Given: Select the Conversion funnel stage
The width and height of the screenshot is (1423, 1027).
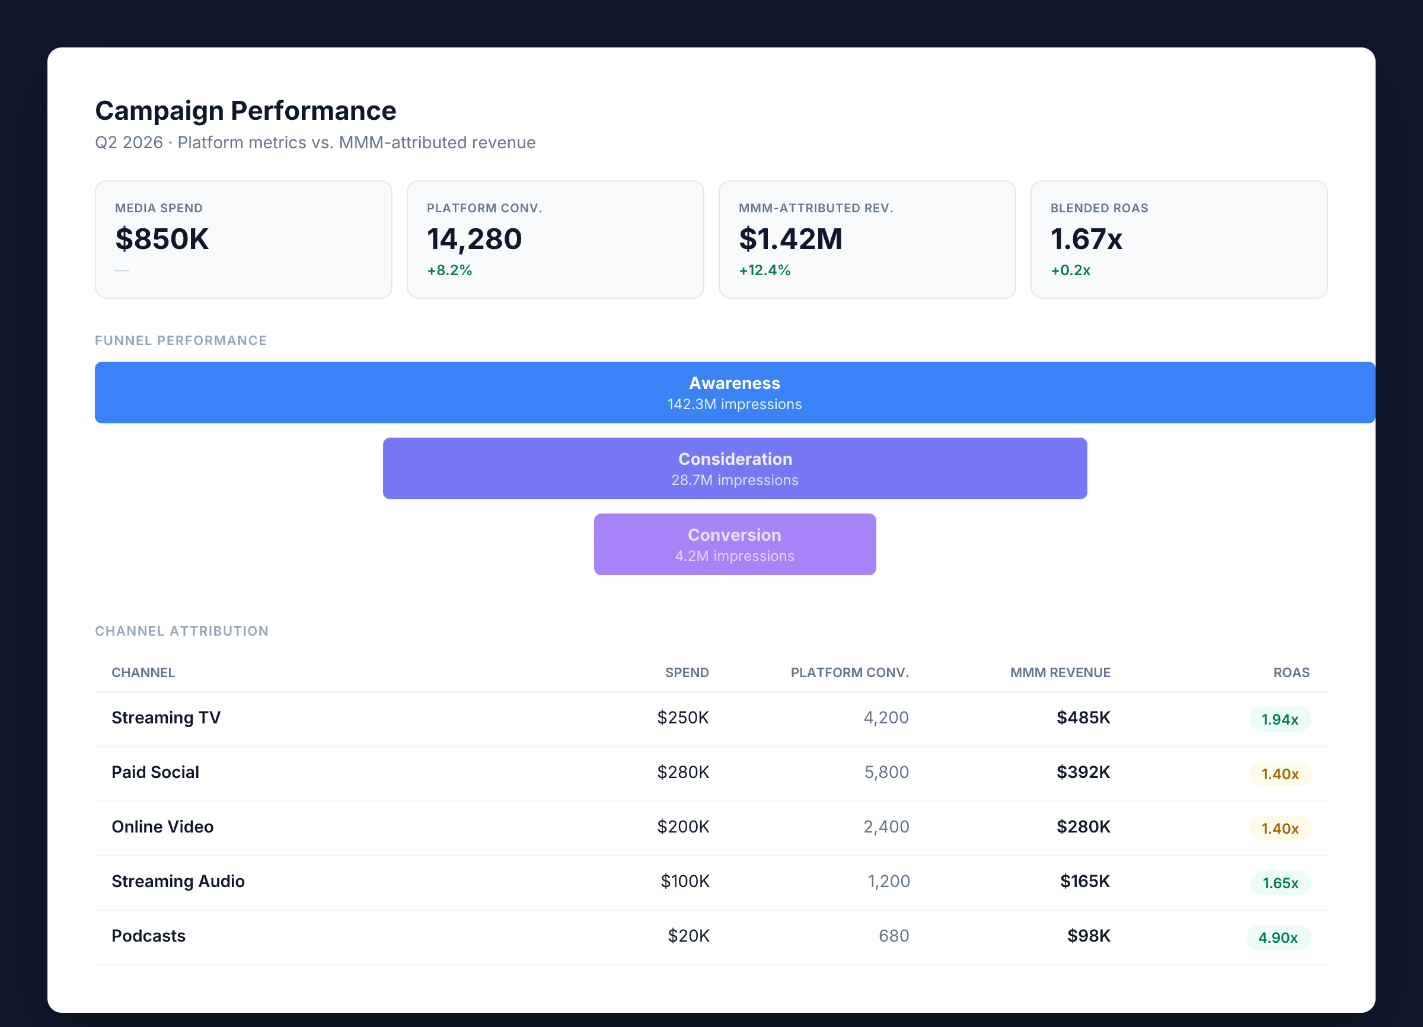Looking at the screenshot, I should pos(734,544).
